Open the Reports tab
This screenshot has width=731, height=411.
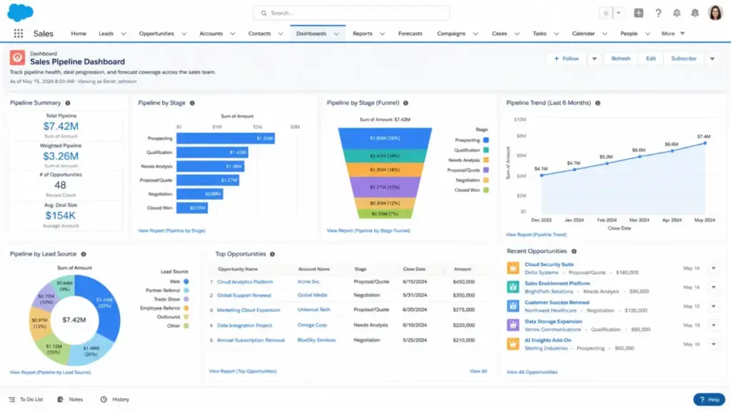(362, 34)
